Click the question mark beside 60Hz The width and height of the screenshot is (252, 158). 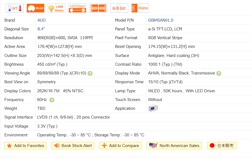point(52,100)
